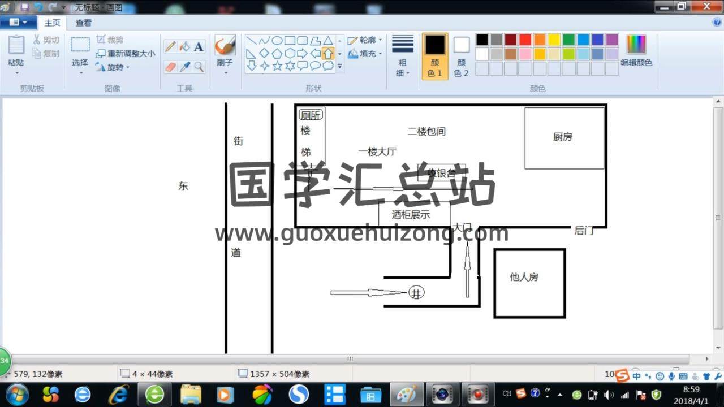Screen dimensions: 724x407
Task: Open the 主页 ribbon tab
Action: (52, 23)
